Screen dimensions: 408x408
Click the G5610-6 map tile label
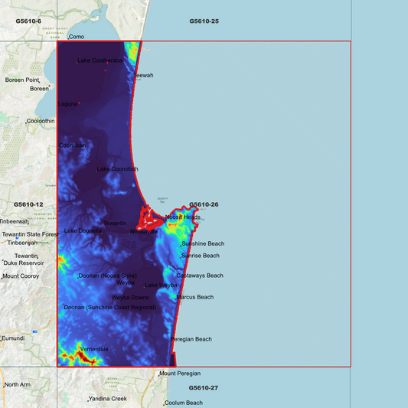[28, 21]
